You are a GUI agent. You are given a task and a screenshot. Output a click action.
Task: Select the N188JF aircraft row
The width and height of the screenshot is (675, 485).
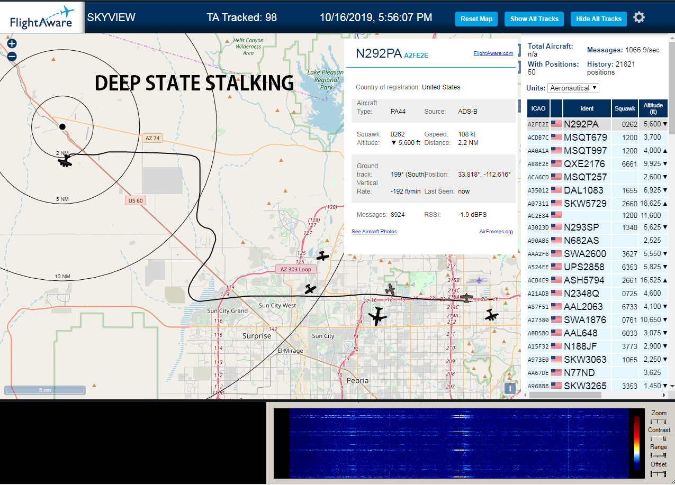[598, 346]
